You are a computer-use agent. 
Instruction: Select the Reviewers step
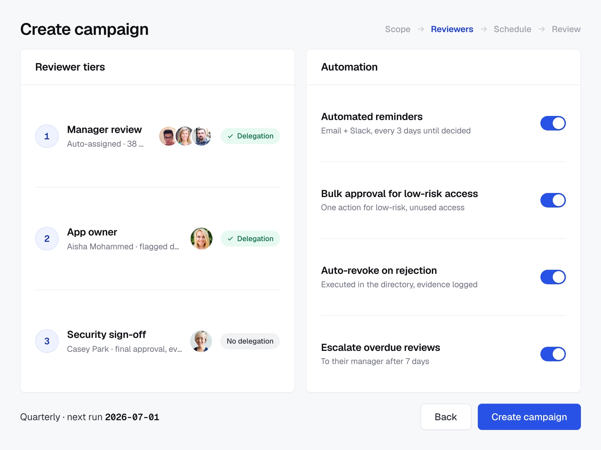[452, 29]
